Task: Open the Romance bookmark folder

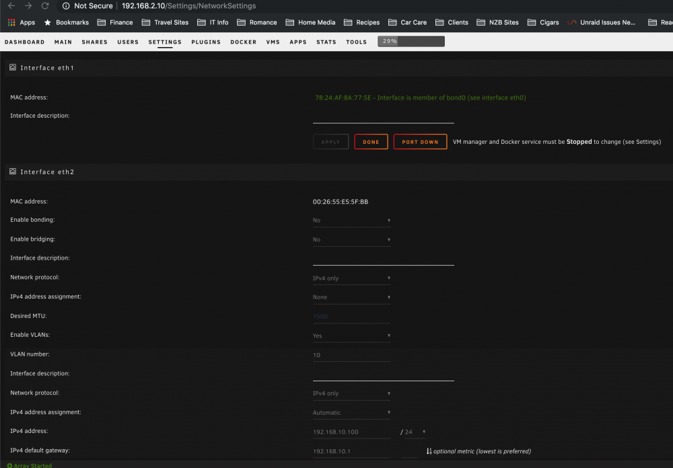Action: click(257, 22)
